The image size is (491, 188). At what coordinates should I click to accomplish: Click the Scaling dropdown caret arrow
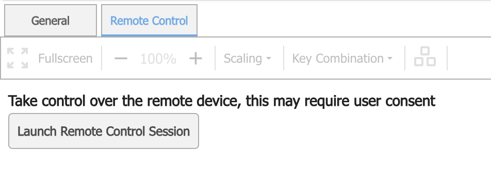(x=269, y=59)
